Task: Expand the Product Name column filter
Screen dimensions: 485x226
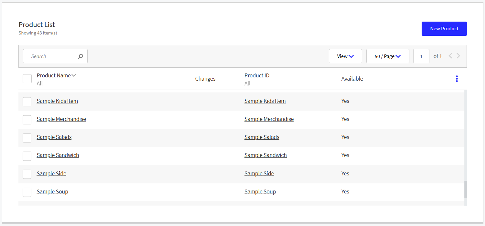Action: [74, 75]
